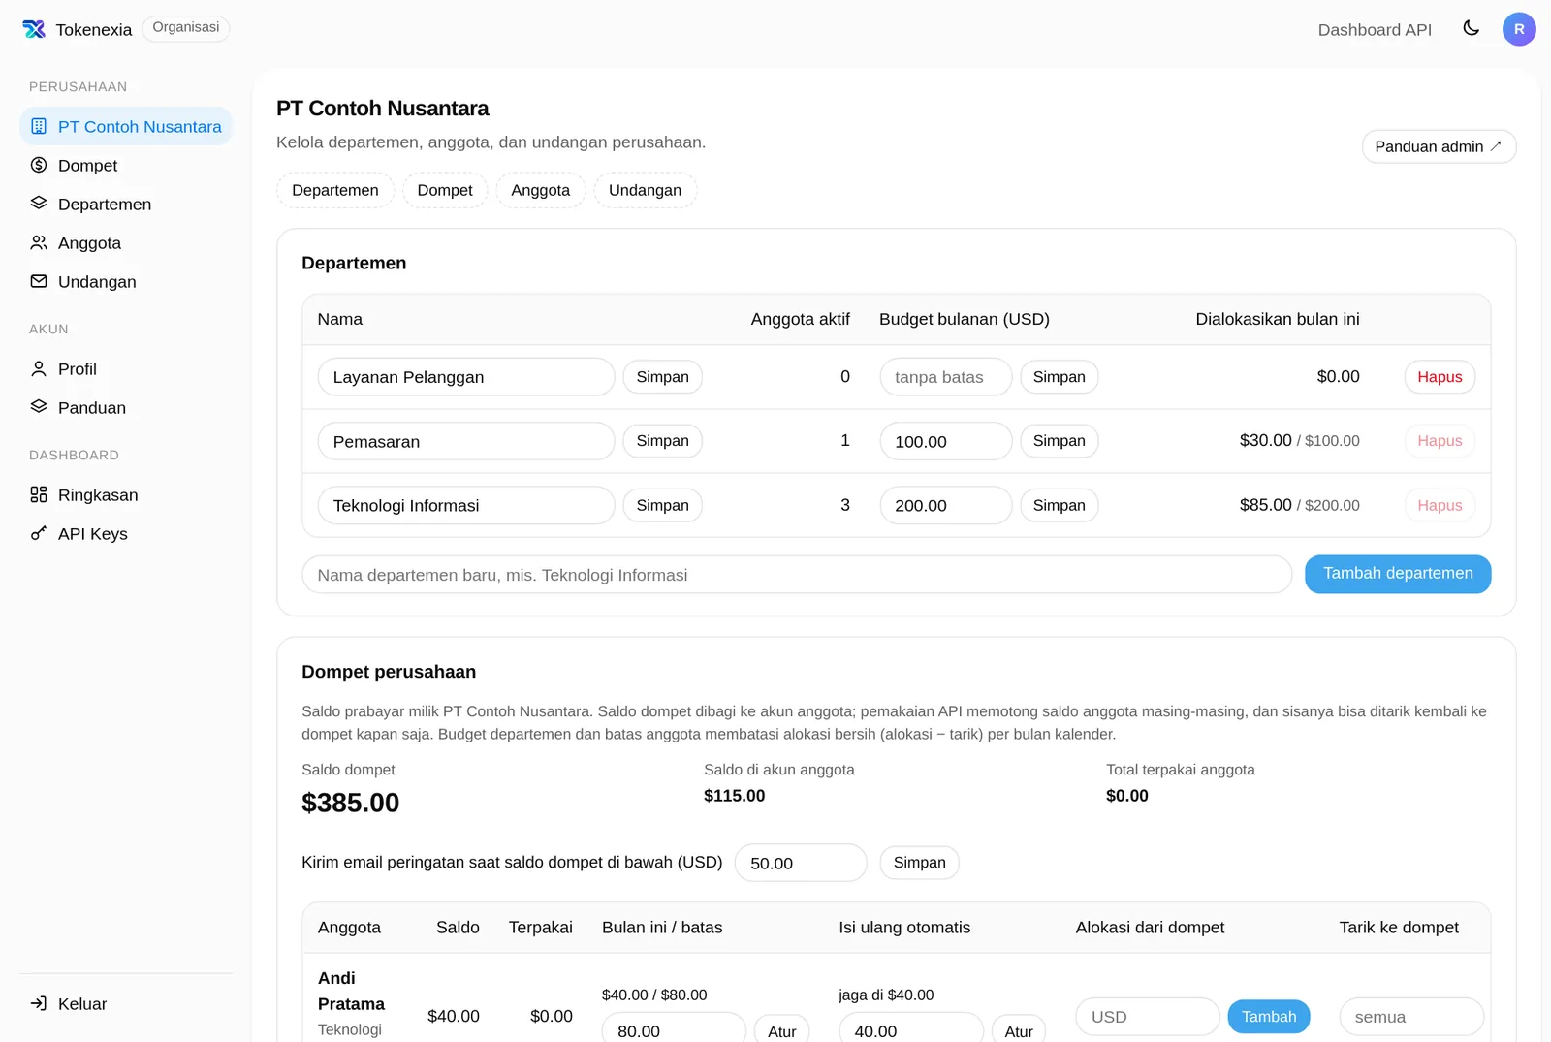The image size is (1551, 1042).
Task: Save the Pemasaran department name
Action: pyautogui.click(x=663, y=441)
